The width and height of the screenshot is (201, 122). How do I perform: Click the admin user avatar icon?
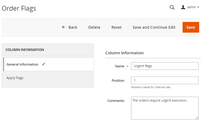[183, 7]
